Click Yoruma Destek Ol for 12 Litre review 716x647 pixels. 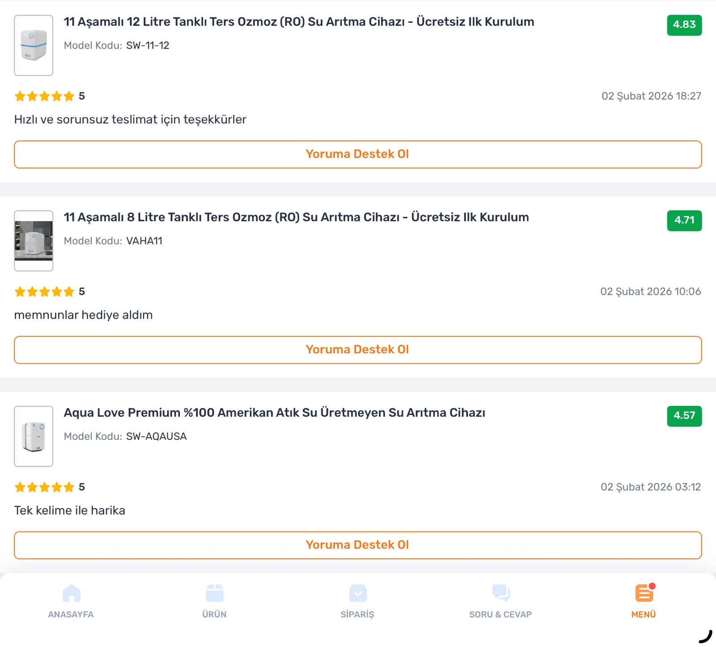coord(358,154)
